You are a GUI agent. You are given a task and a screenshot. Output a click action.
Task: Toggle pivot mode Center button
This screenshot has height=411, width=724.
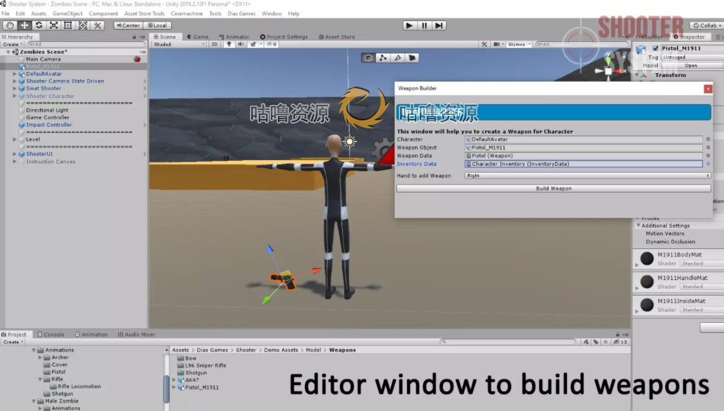coord(128,25)
